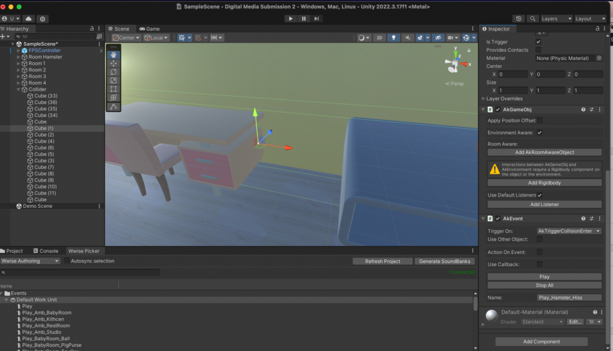
Task: Select the Rotate tool
Action: [114, 72]
